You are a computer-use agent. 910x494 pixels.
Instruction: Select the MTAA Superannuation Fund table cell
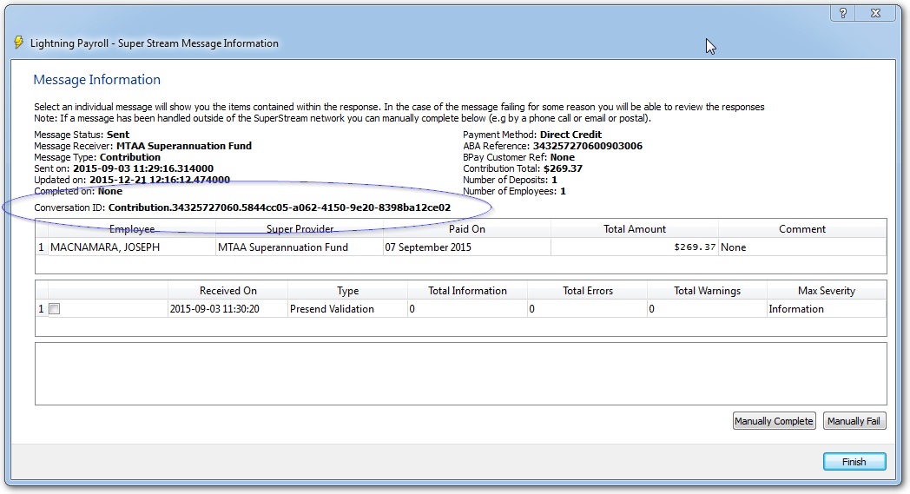coord(300,247)
